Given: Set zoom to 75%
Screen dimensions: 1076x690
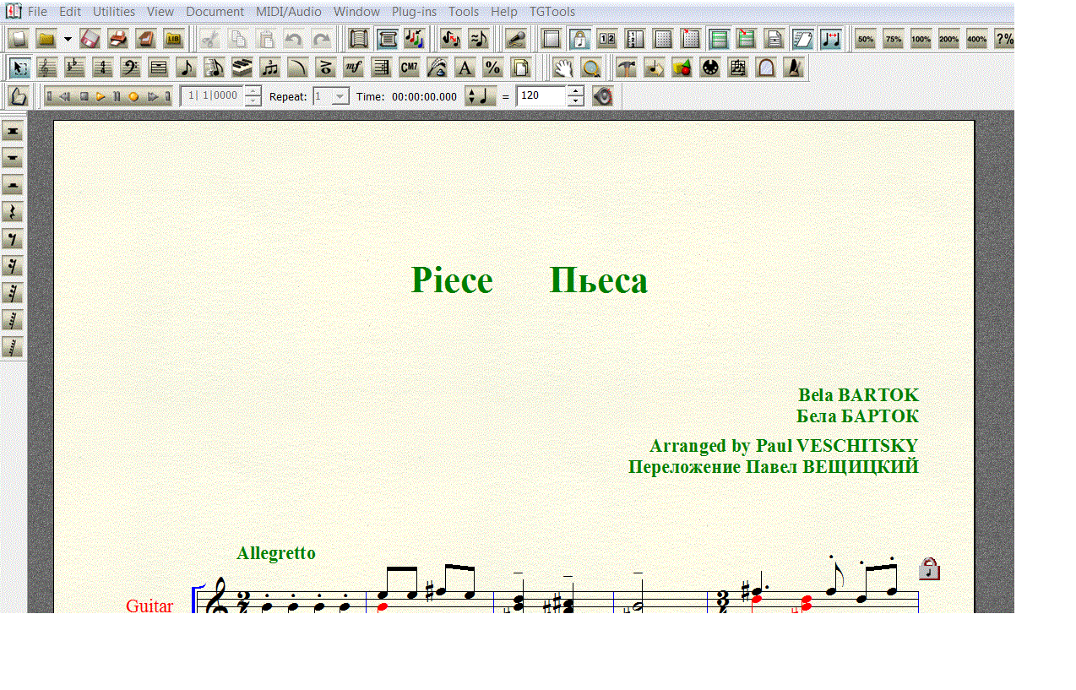Looking at the screenshot, I should click(x=893, y=39).
